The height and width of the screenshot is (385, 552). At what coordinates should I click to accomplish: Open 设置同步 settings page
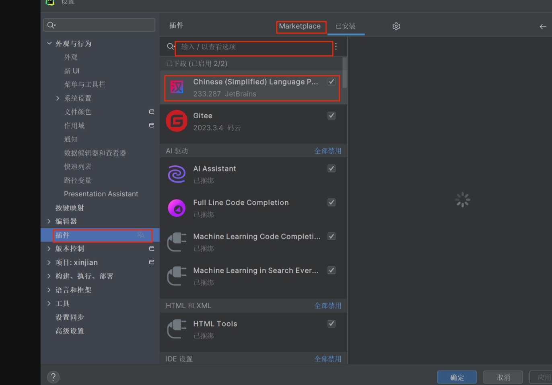(x=70, y=317)
